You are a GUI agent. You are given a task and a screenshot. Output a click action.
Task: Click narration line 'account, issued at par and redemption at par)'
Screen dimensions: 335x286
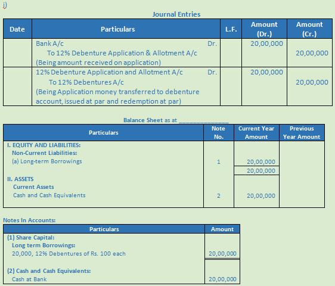click(108, 101)
